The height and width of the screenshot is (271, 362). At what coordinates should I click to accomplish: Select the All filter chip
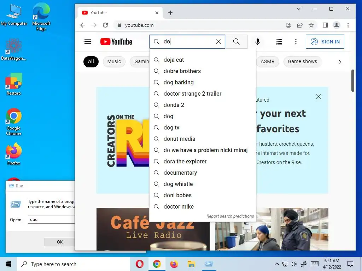pos(91,61)
